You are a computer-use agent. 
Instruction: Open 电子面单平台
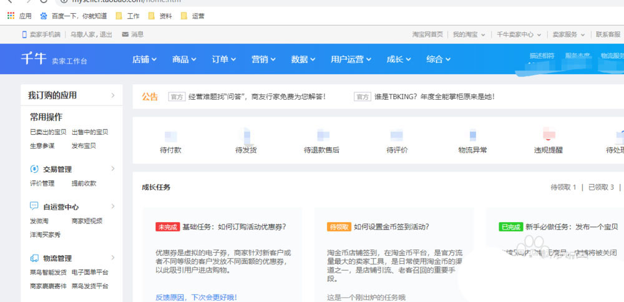pos(90,273)
